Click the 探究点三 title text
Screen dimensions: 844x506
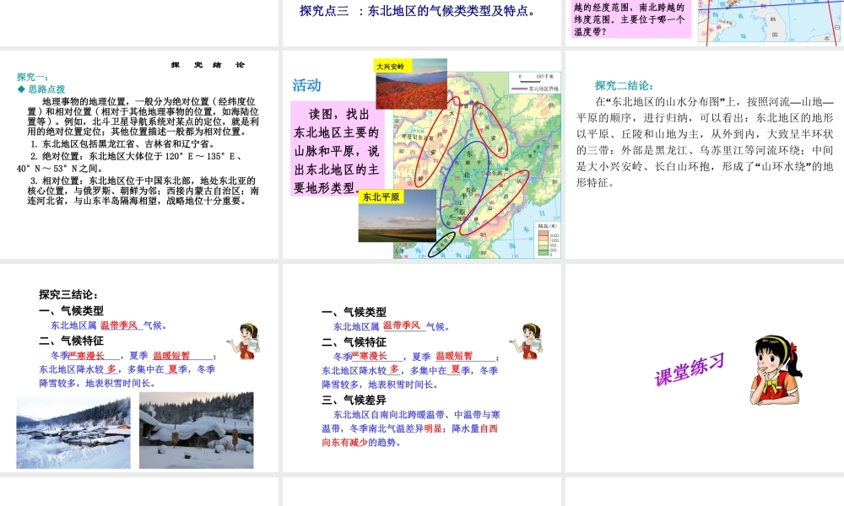[x=418, y=11]
